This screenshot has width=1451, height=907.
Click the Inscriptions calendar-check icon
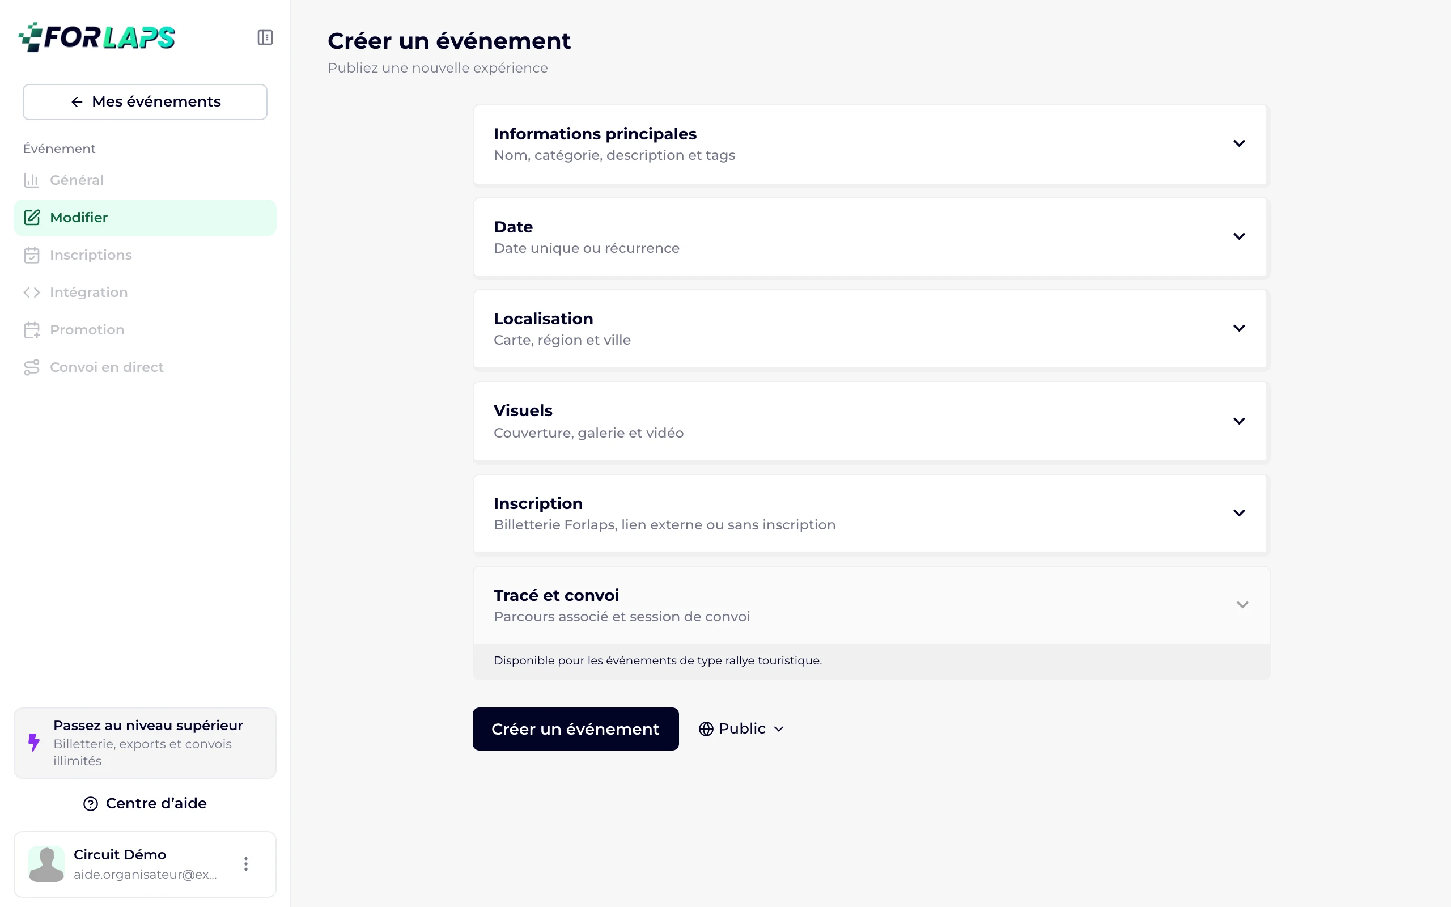[32, 255]
